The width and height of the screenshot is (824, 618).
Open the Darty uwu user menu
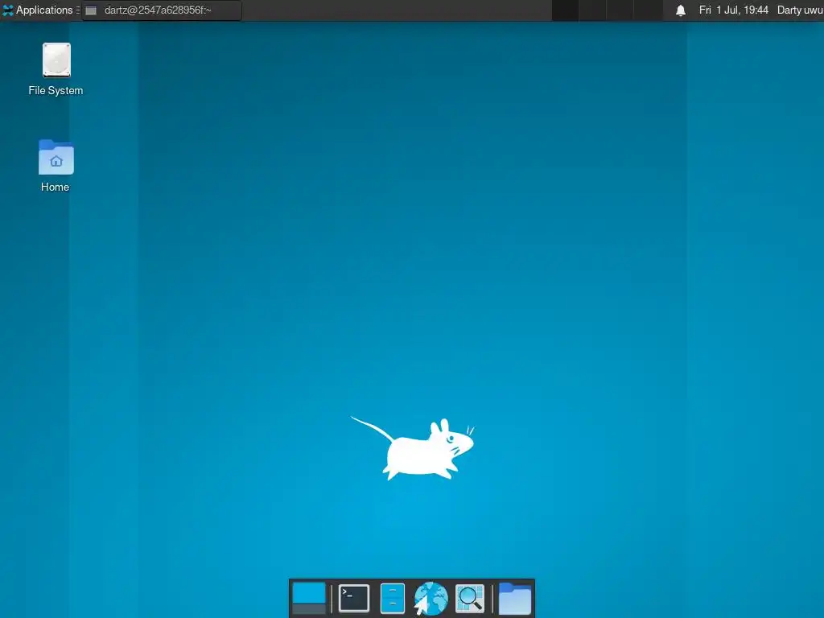800,10
